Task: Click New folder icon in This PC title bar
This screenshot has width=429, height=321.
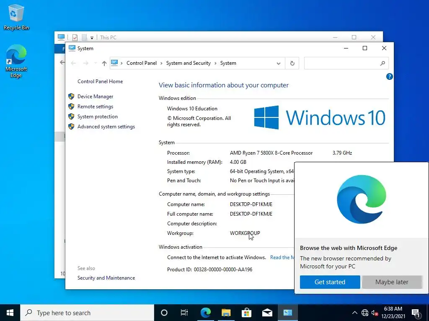Action: point(84,37)
